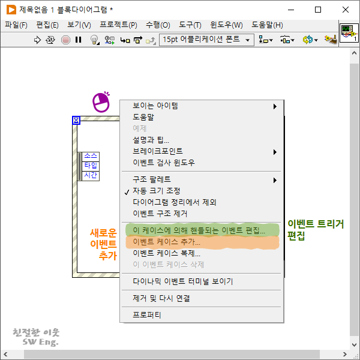Choose 이 케이스에 의해 핸들되는 이벤트 편집...
Image resolution: width=360 pixels, height=360 pixels.
click(202, 230)
